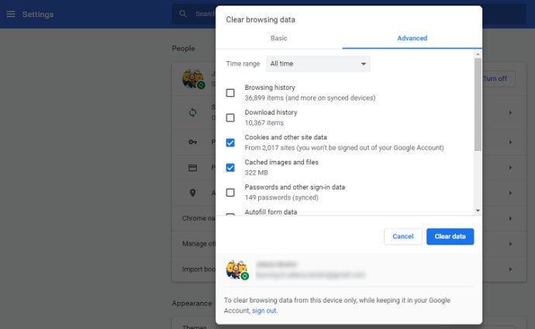Click the profile avatar in dialog footer
The width and height of the screenshot is (535, 329).
click(x=236, y=269)
